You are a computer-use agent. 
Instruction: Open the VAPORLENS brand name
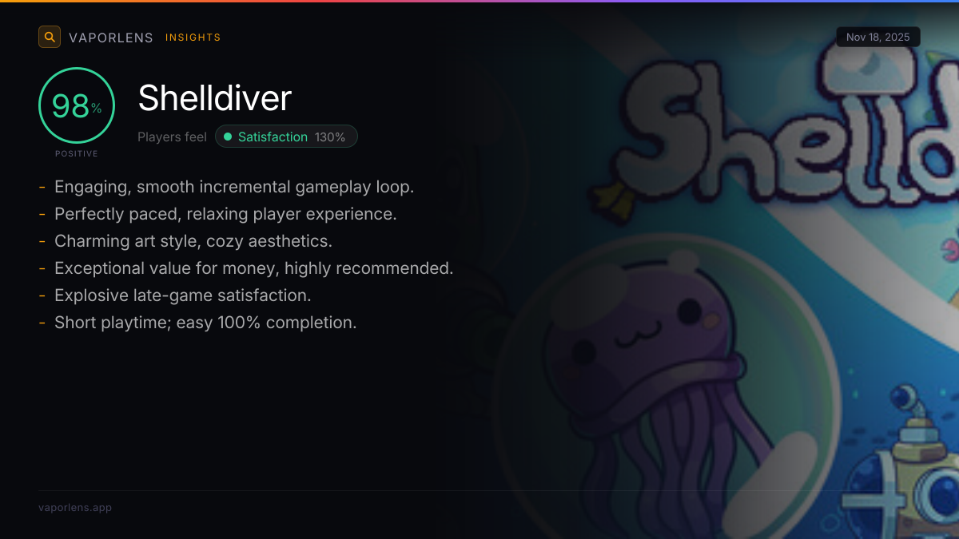111,38
